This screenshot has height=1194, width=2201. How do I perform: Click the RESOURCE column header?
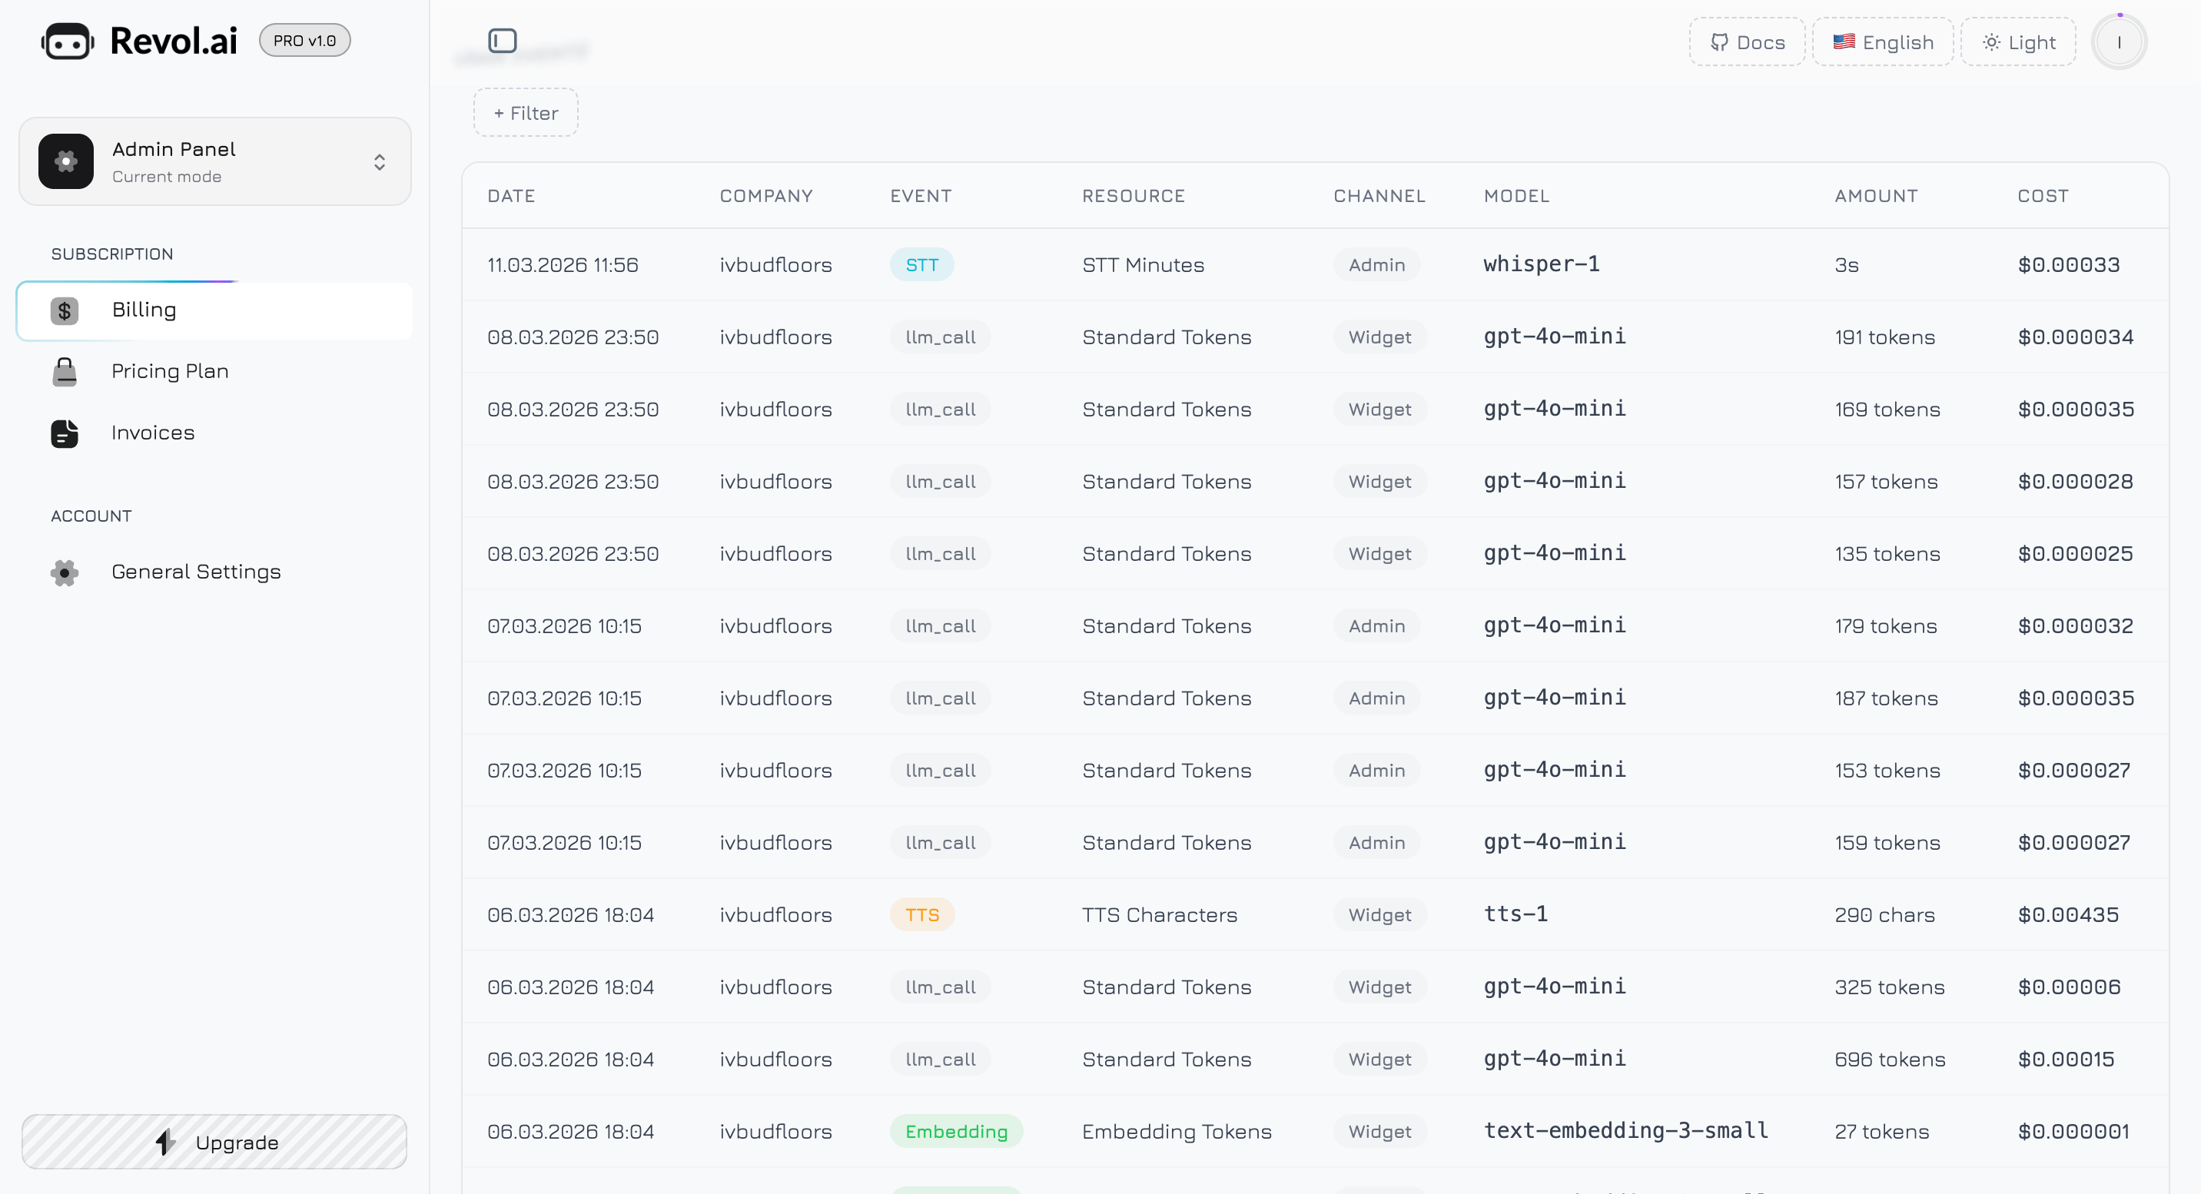pos(1133,196)
